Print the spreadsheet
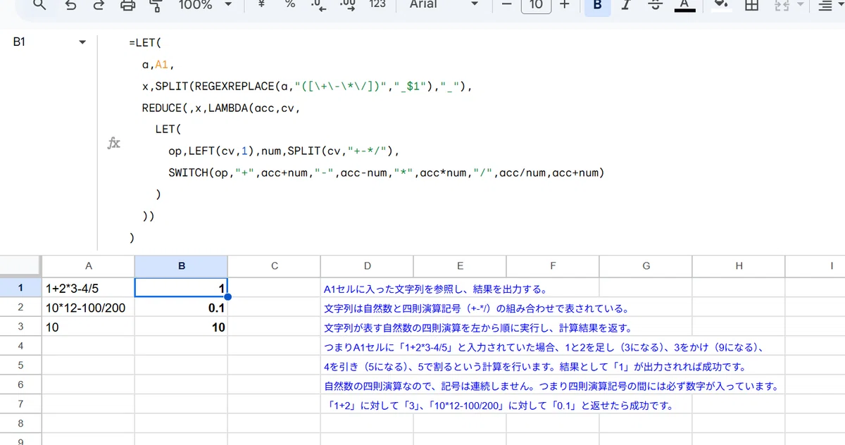 (127, 5)
